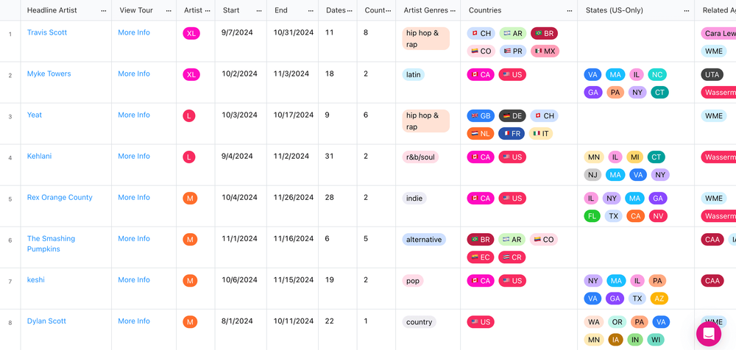Open End column options menu

311,10
